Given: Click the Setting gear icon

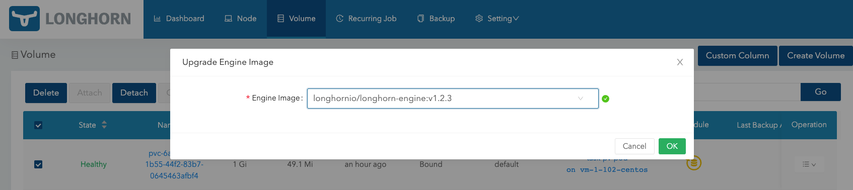Looking at the screenshot, I should 479,19.
